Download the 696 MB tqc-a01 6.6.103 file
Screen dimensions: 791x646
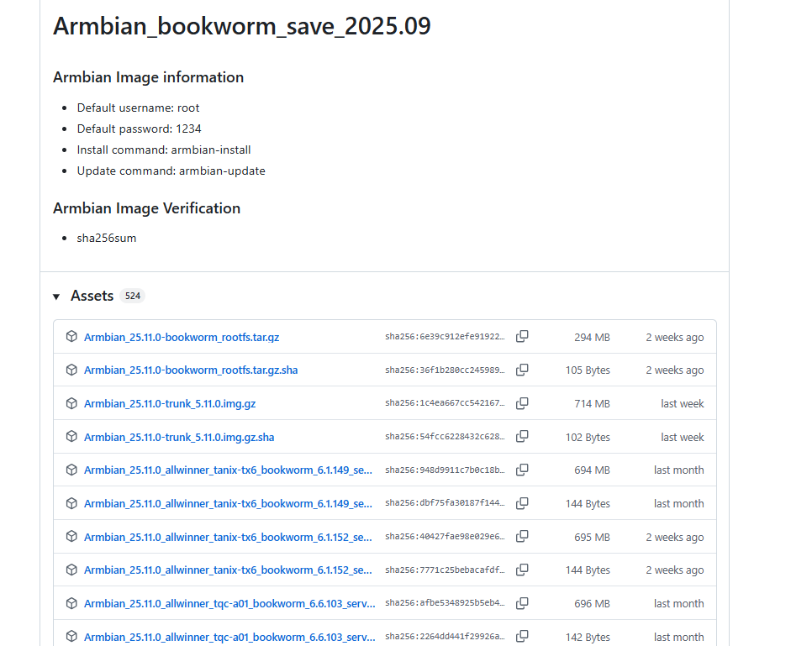point(229,604)
